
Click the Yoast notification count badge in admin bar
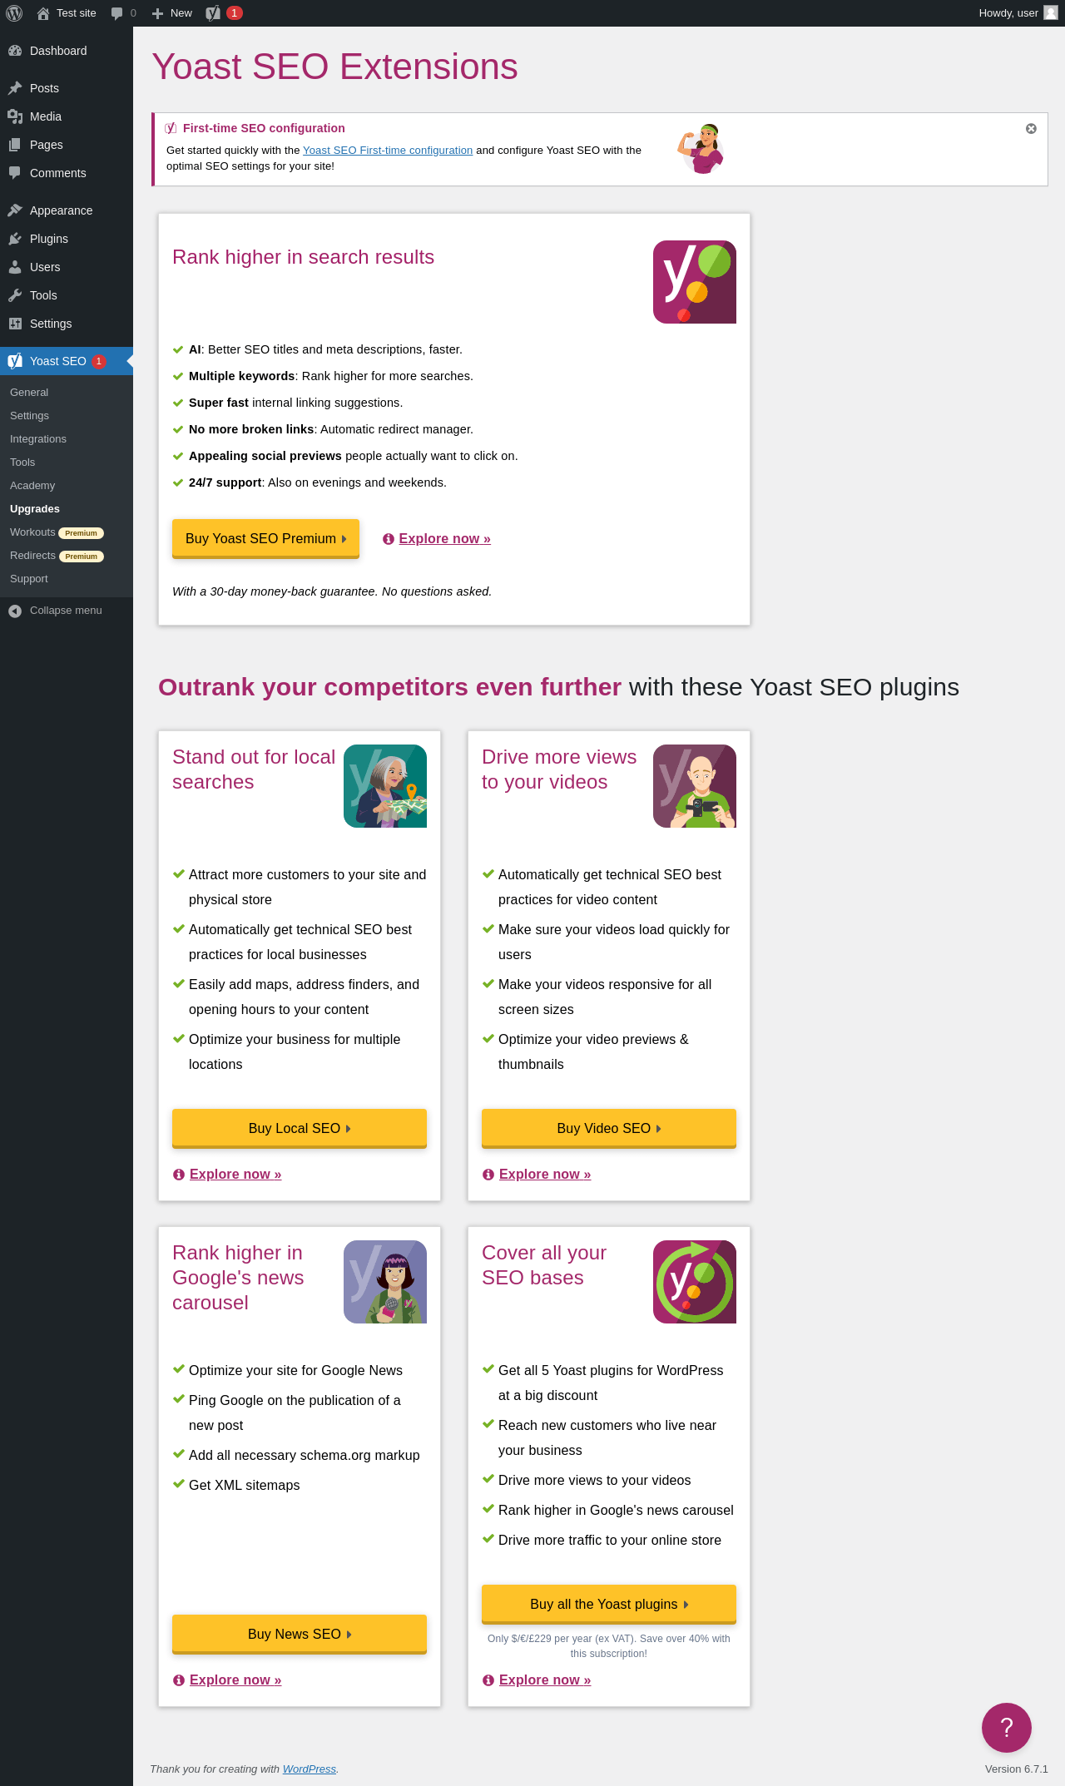point(235,13)
